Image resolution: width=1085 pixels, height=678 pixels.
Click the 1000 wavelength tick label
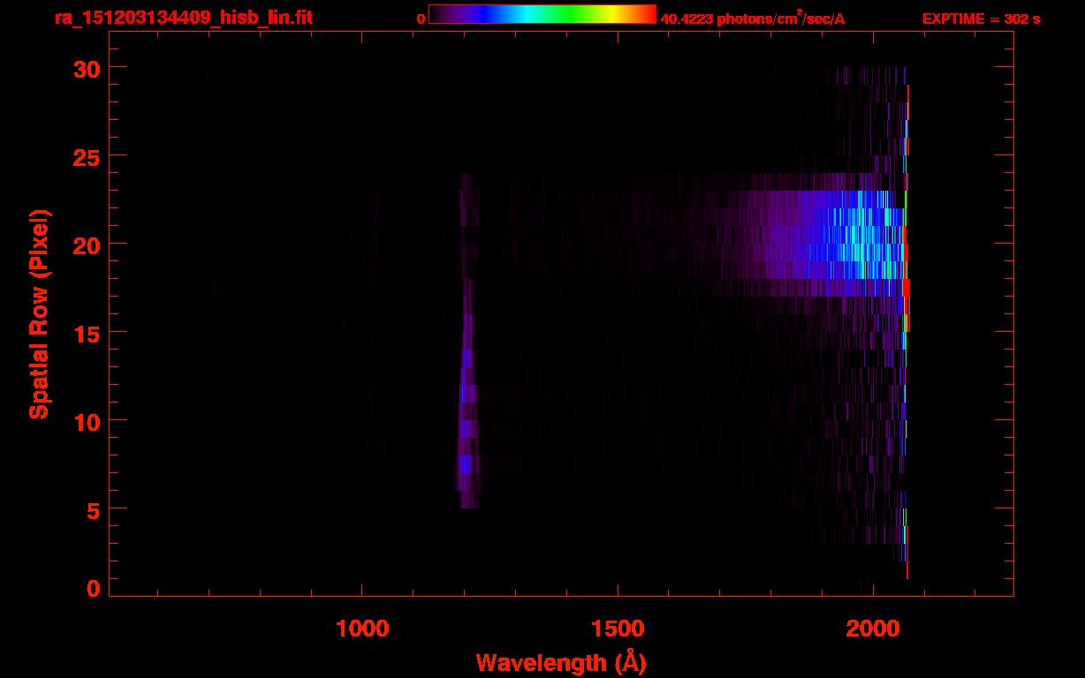click(362, 628)
